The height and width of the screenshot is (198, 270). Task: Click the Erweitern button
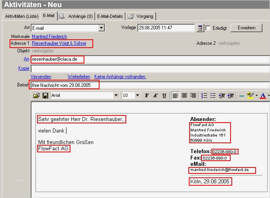pyautogui.click(x=247, y=28)
